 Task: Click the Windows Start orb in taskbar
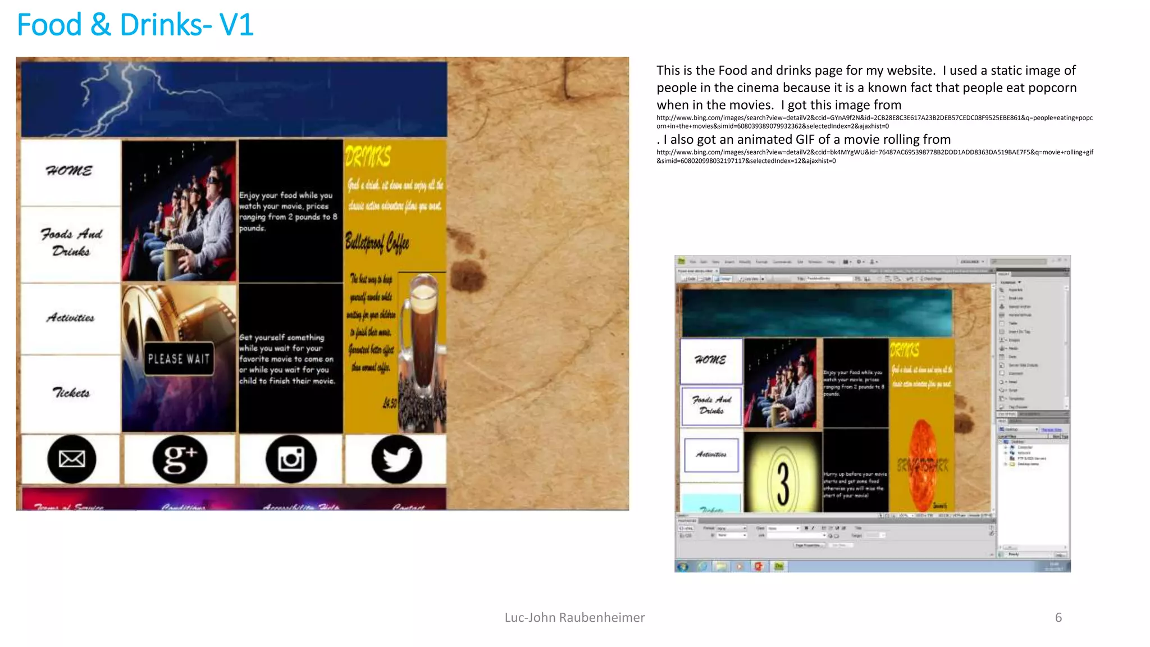click(683, 566)
